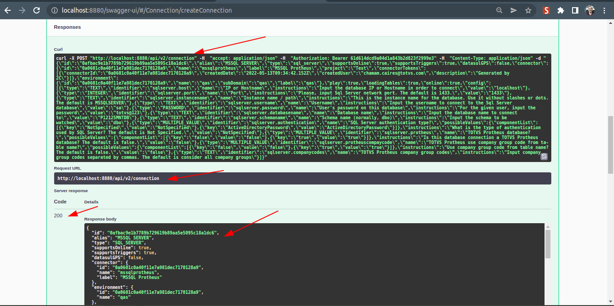Click the "supportsTriggers": true line

pos(124,252)
